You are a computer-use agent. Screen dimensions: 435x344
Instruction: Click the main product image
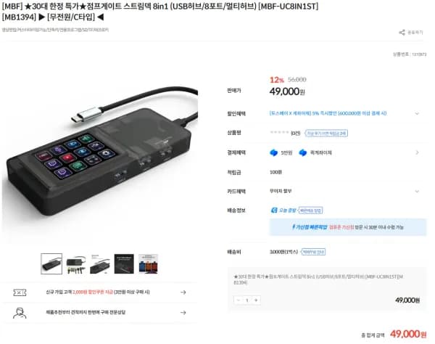pos(100,155)
